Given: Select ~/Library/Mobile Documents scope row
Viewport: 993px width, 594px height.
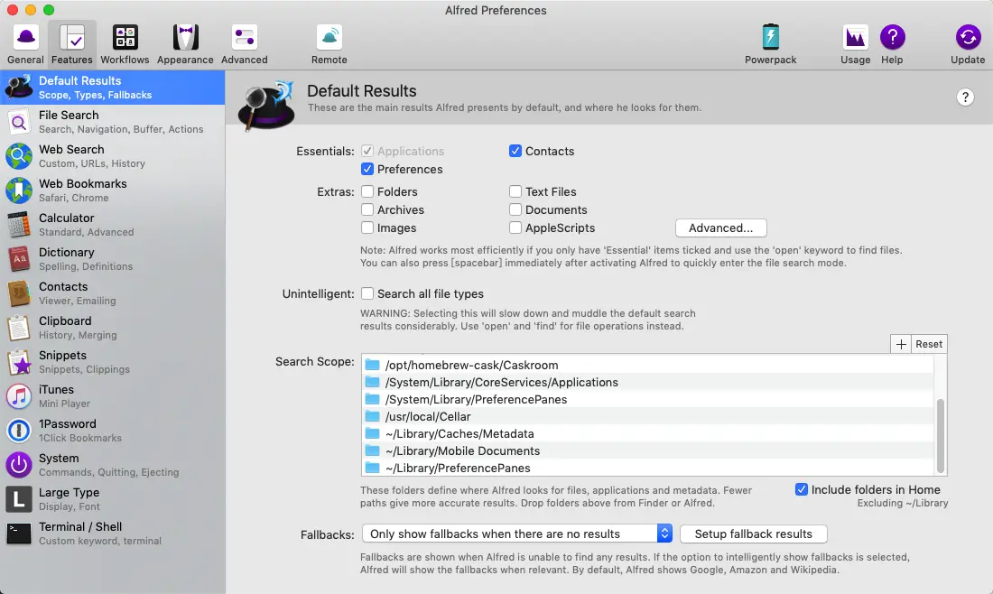Looking at the screenshot, I should click(x=647, y=450).
